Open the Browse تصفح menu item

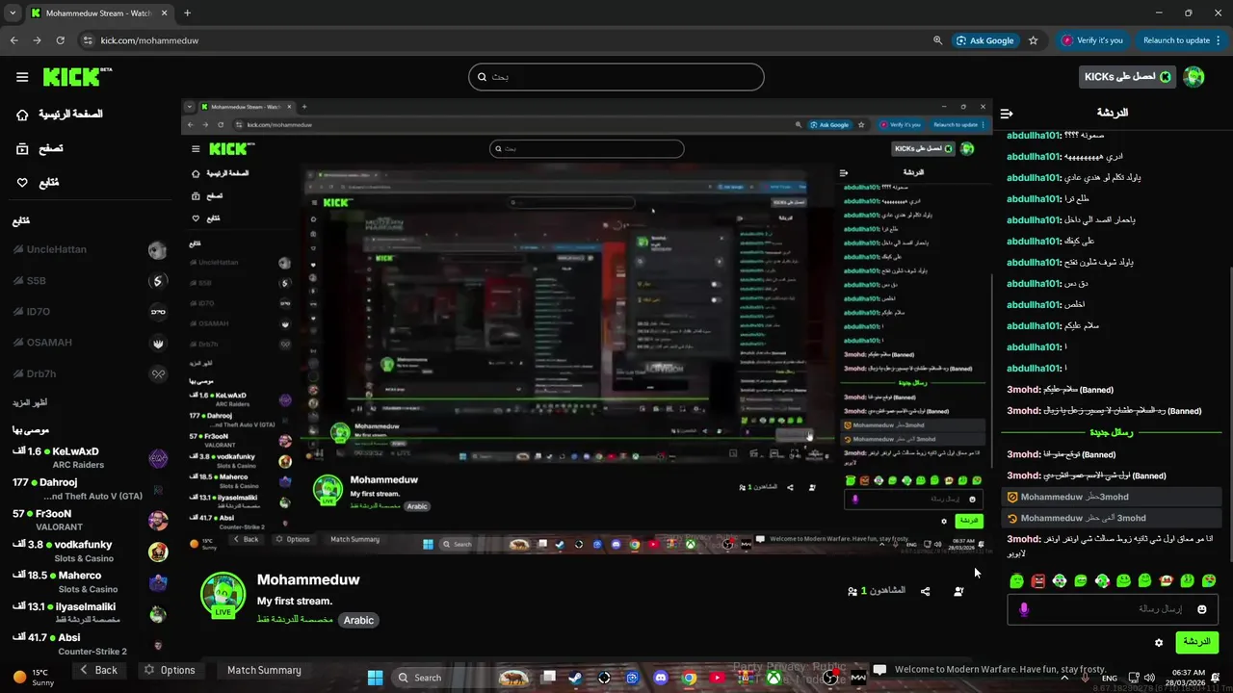point(39,148)
